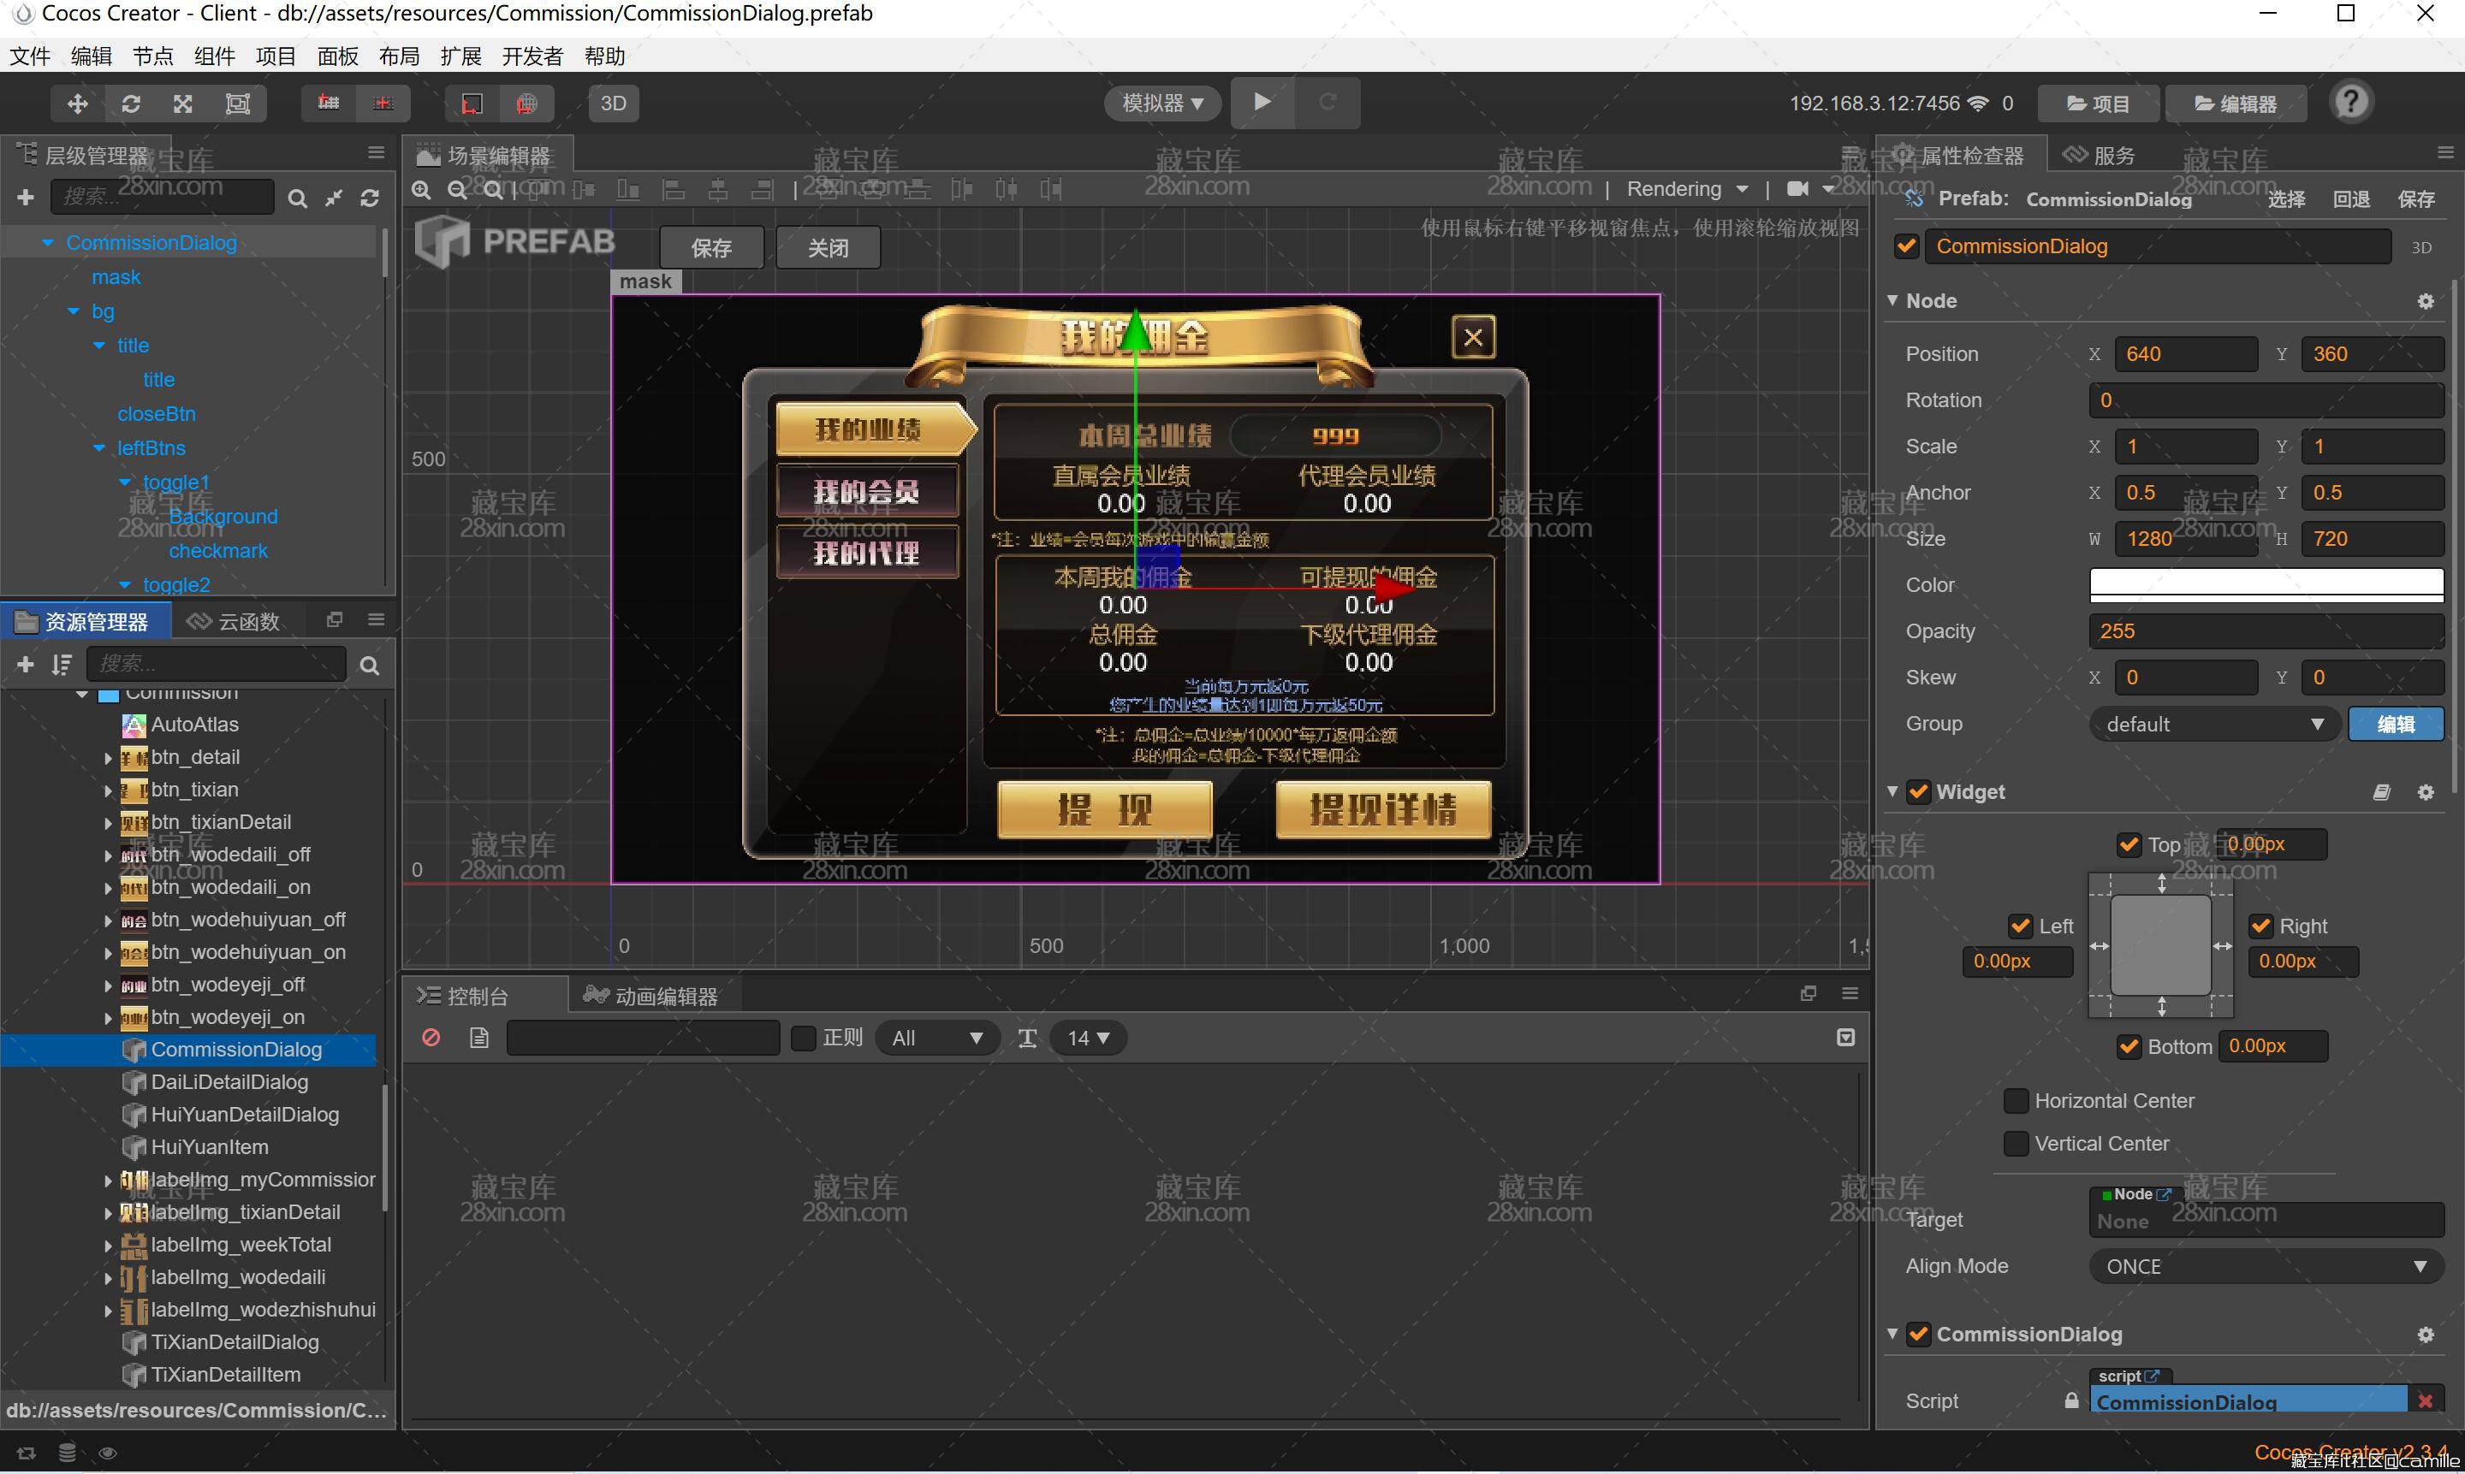The height and width of the screenshot is (1474, 2465).
Task: Uncheck Widget Bottom alignment
Action: 2128,1046
